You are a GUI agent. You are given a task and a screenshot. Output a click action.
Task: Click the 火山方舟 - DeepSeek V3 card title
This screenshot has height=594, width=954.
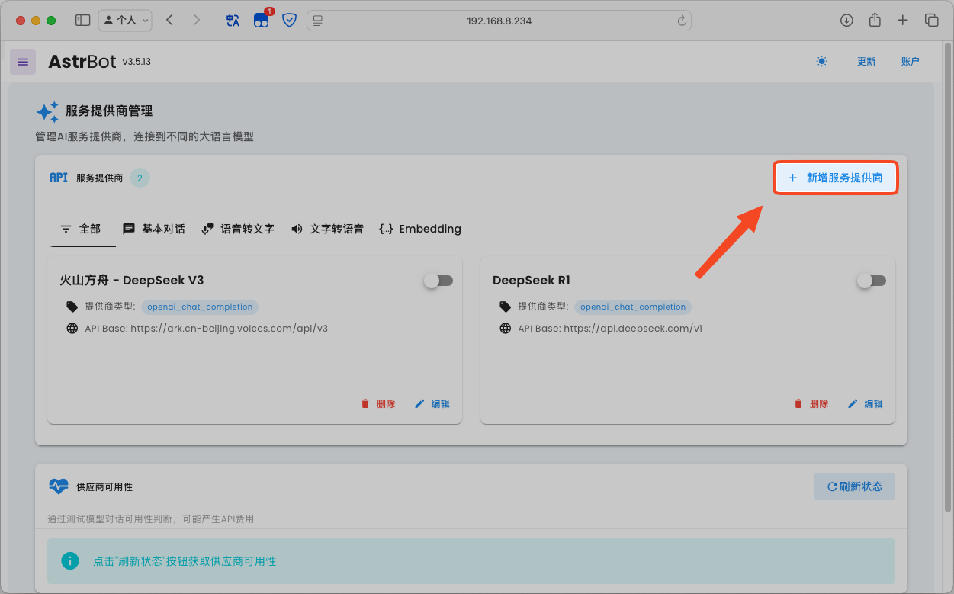[132, 281]
